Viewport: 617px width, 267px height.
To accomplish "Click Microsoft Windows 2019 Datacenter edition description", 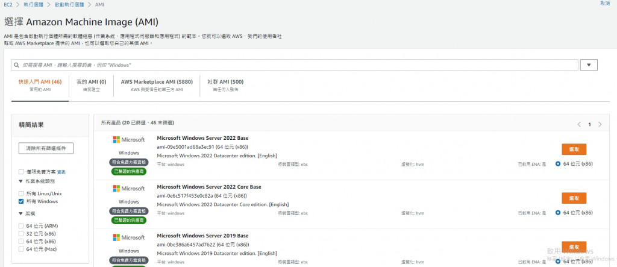I will coord(217,253).
